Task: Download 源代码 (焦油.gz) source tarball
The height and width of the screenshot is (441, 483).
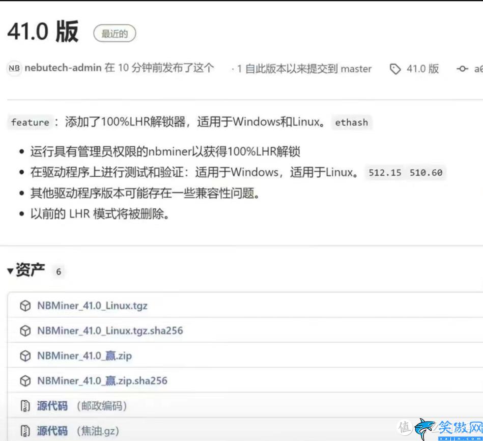Action: [52, 431]
